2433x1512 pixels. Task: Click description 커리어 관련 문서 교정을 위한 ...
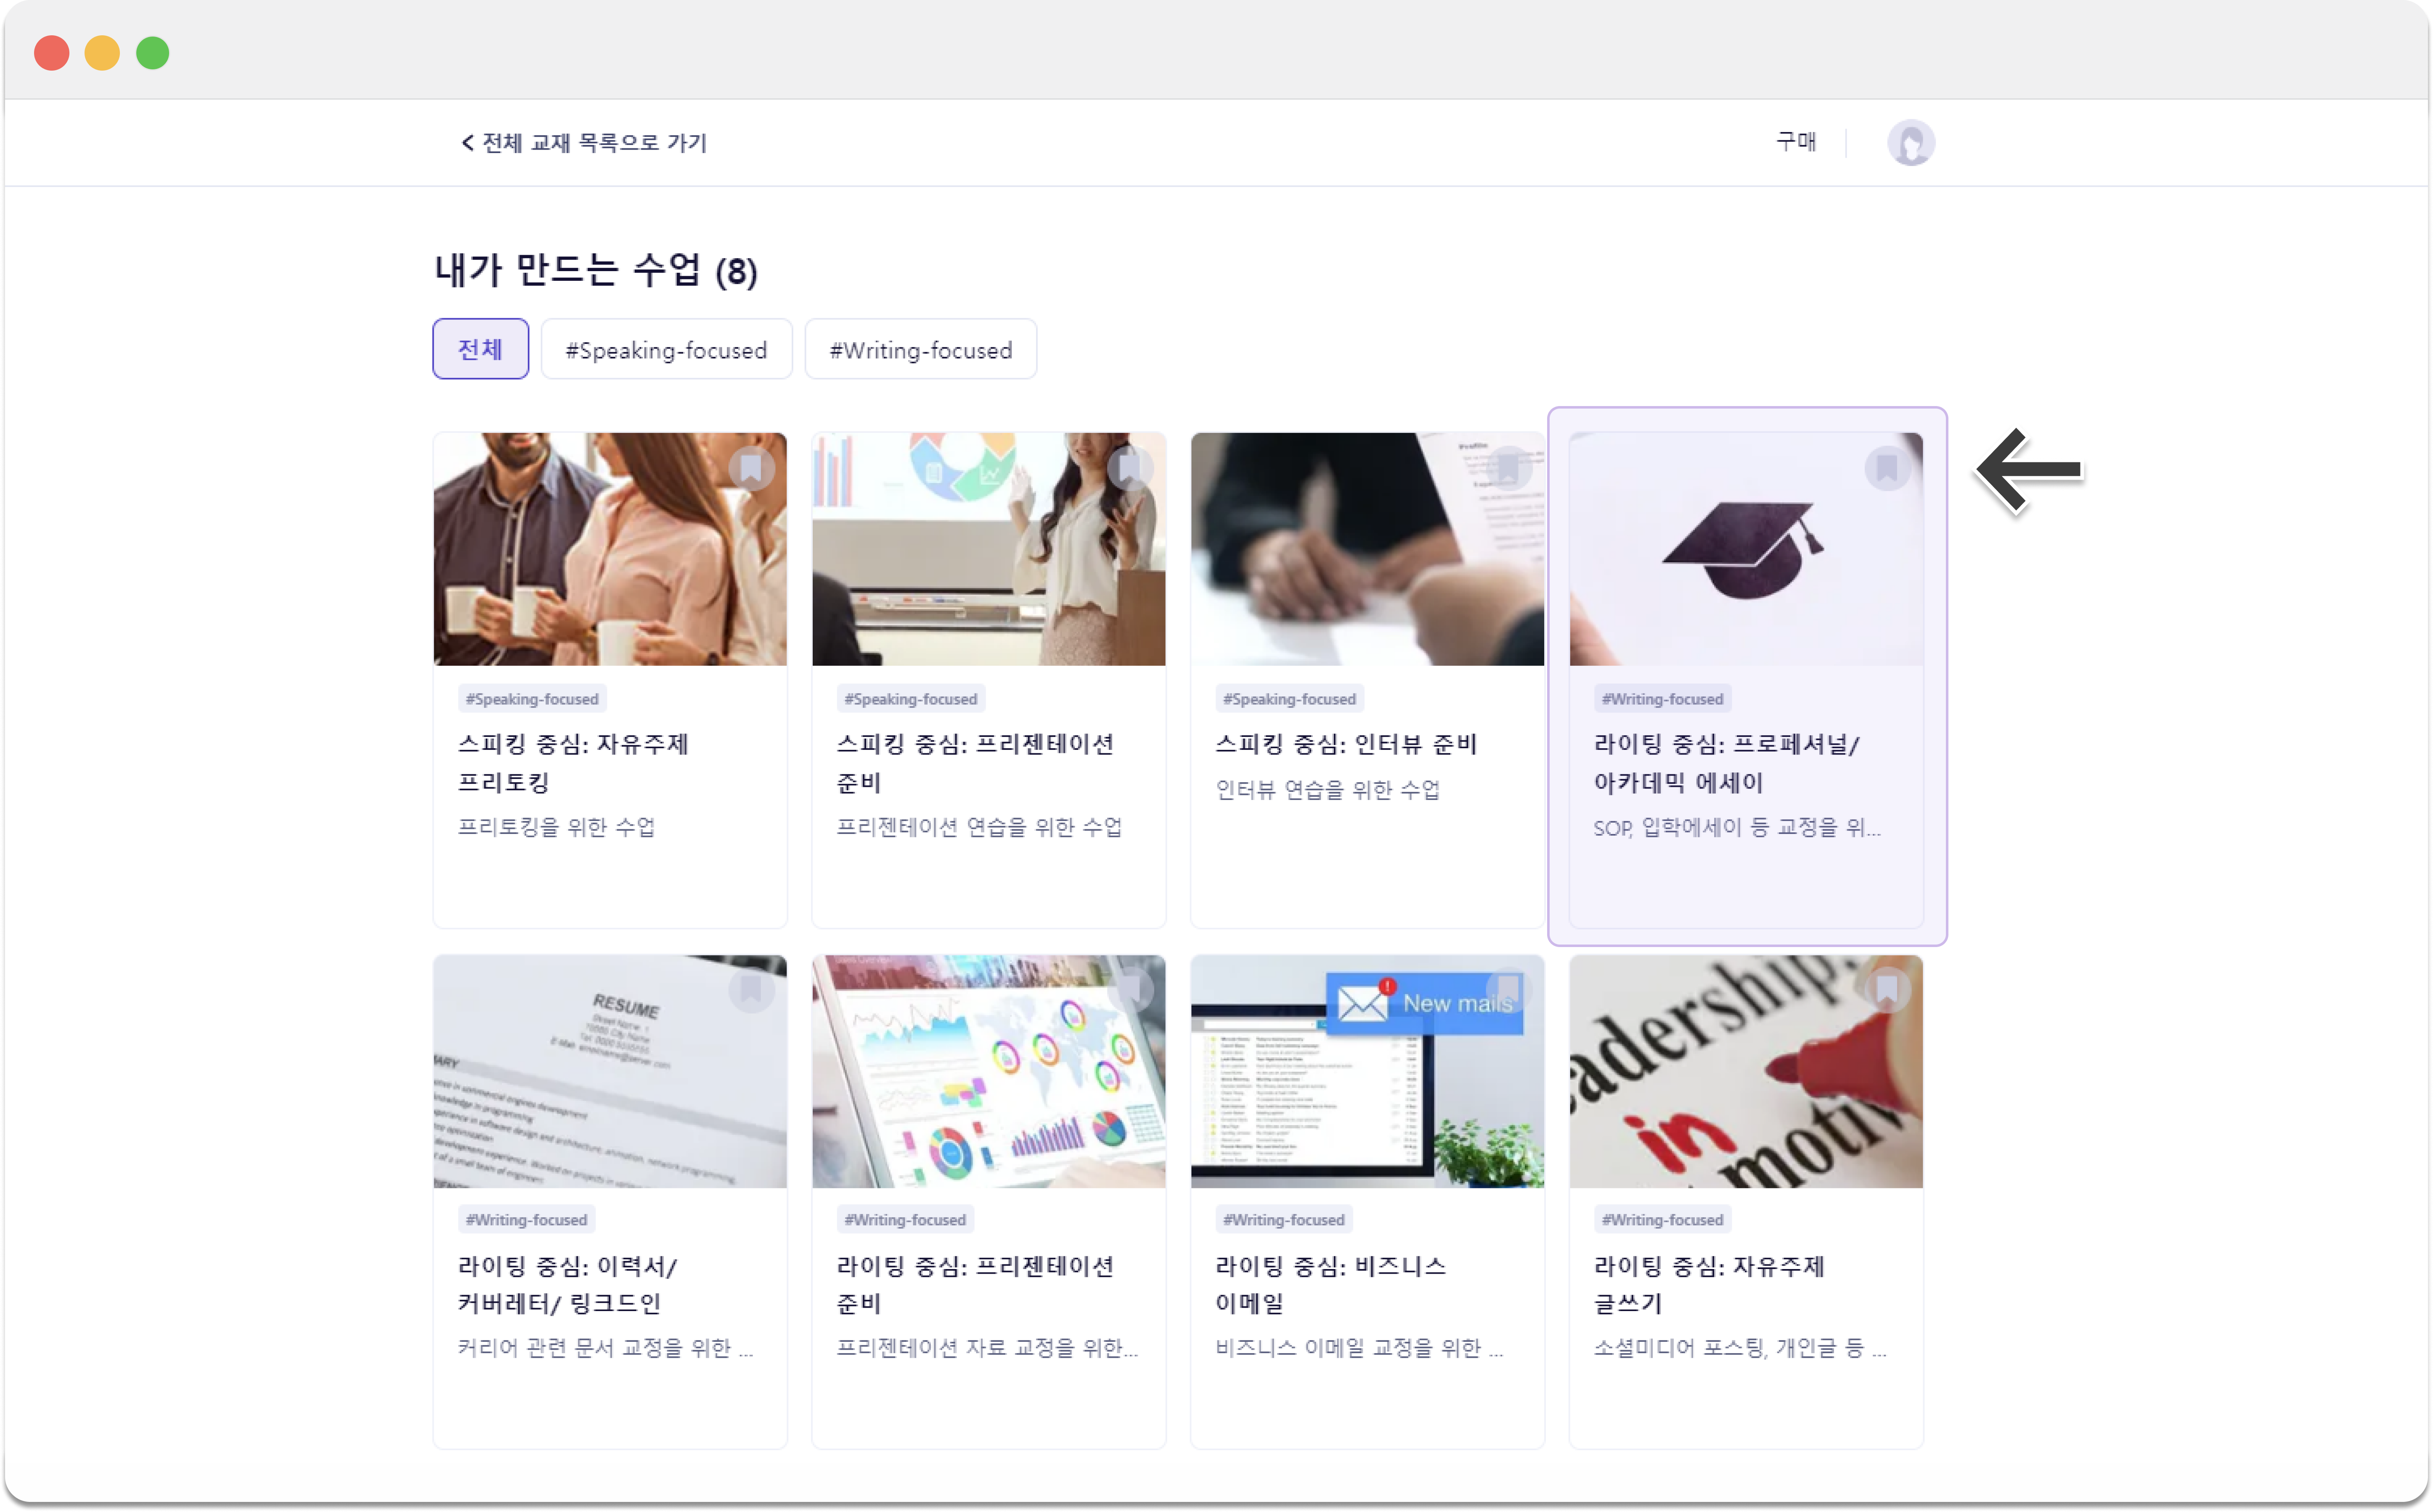605,1348
